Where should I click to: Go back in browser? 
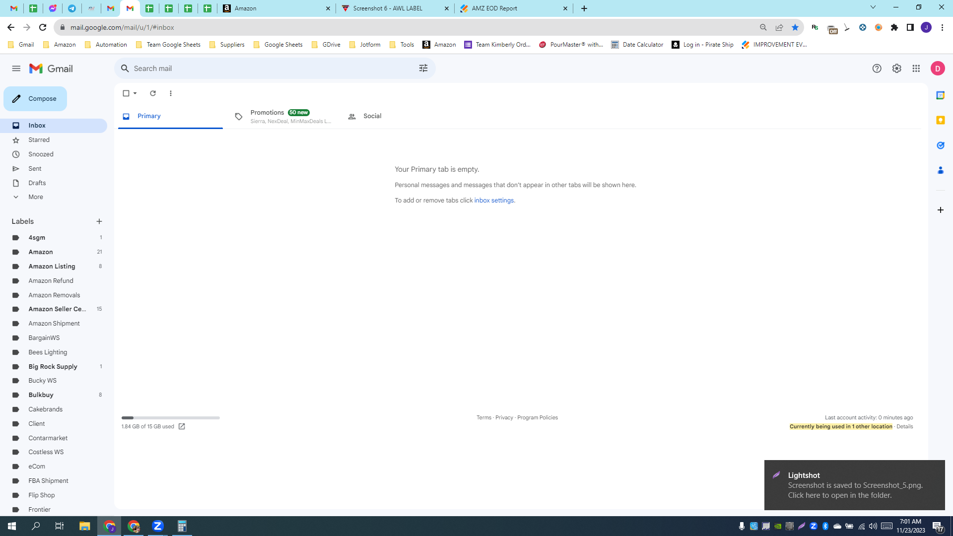11,27
